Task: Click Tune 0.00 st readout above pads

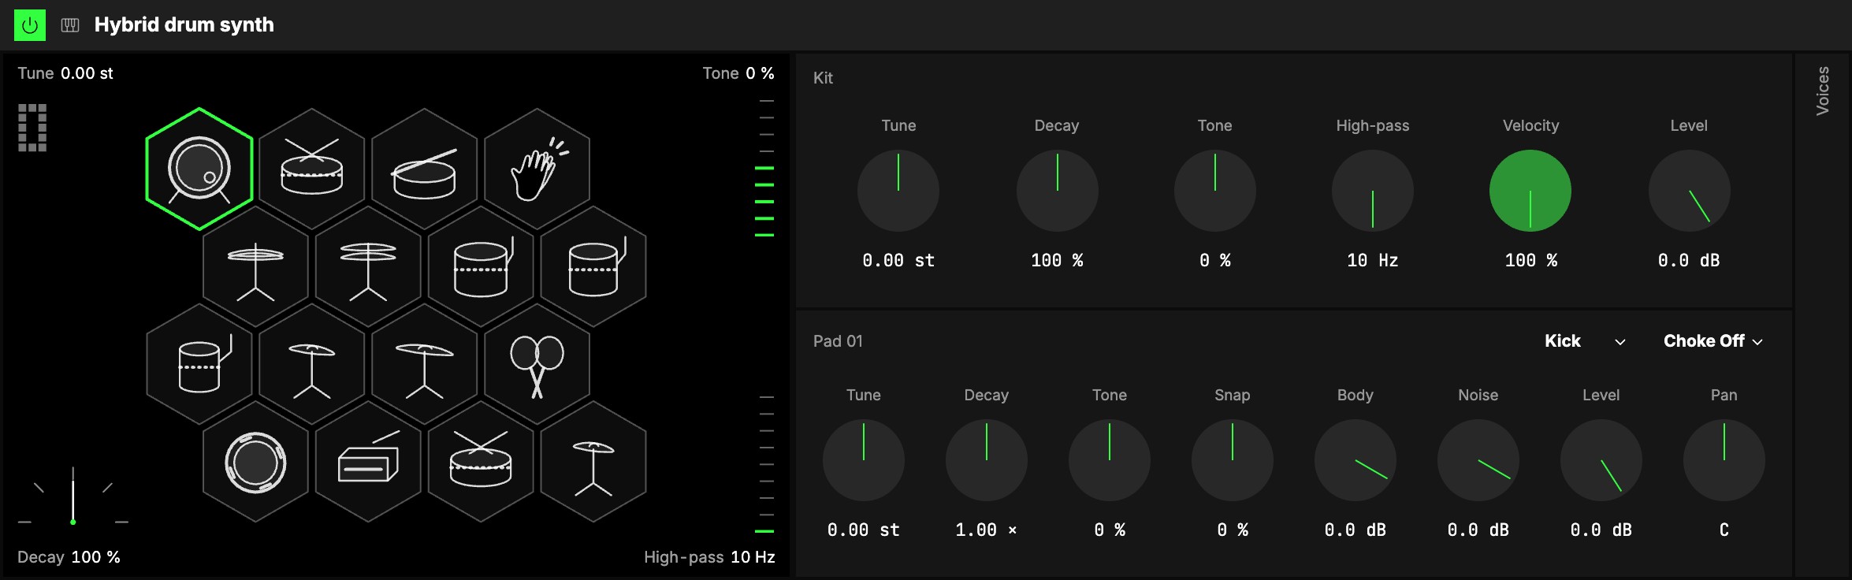Action: [65, 73]
